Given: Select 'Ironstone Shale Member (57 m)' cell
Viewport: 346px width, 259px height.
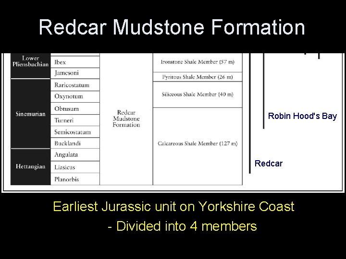Looking at the screenshot, I should click(198, 62).
